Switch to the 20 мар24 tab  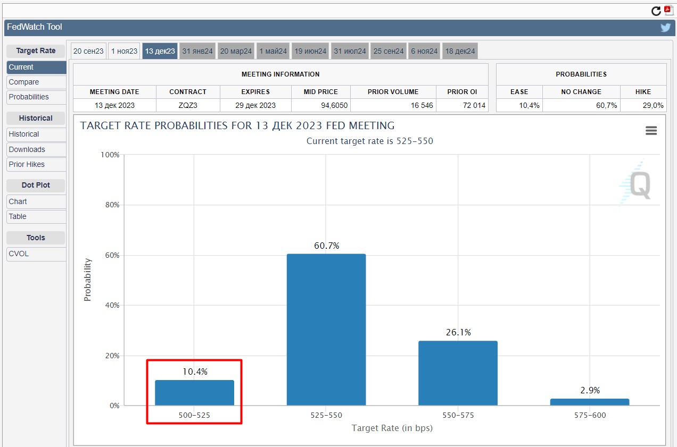pos(236,51)
